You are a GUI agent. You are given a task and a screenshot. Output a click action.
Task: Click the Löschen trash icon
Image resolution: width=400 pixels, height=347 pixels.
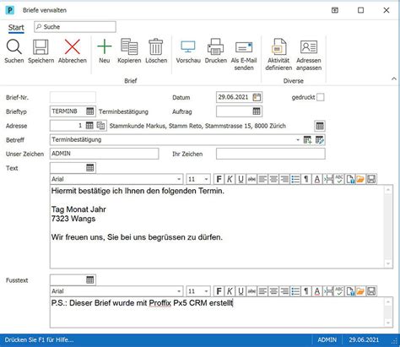coord(156,47)
